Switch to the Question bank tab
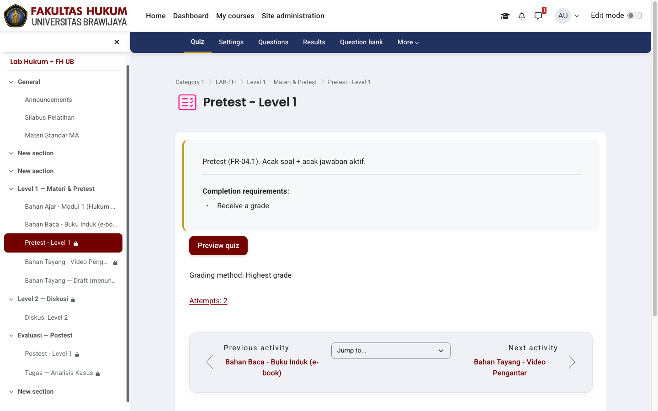The width and height of the screenshot is (658, 411). pyautogui.click(x=361, y=42)
